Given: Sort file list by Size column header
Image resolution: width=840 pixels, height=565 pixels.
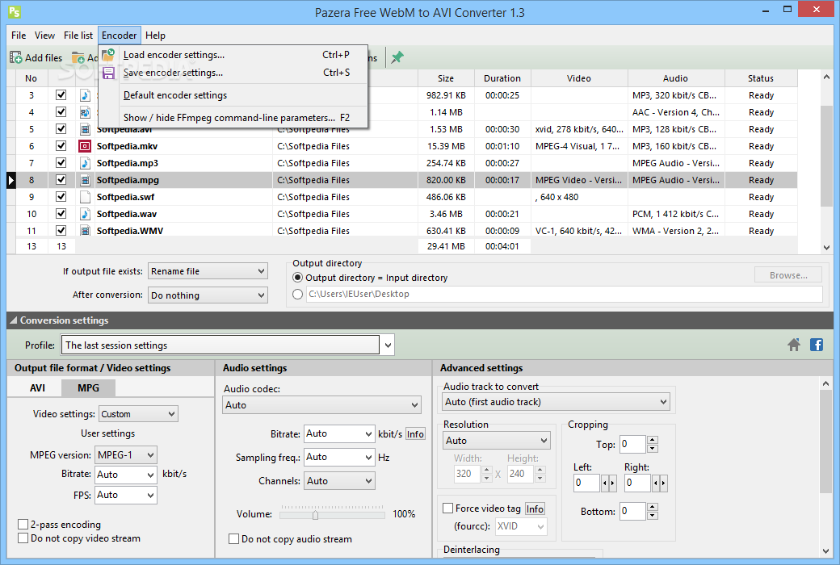Looking at the screenshot, I should pos(446,78).
